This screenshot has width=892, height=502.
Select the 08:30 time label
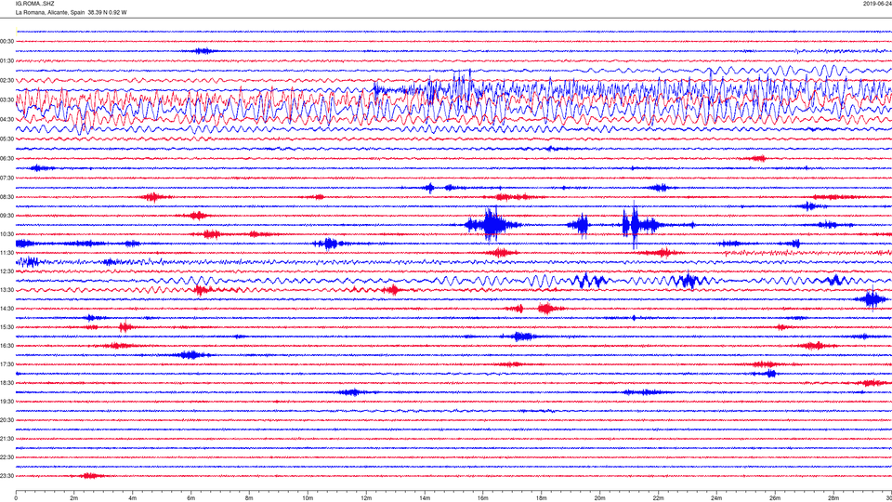[7, 197]
